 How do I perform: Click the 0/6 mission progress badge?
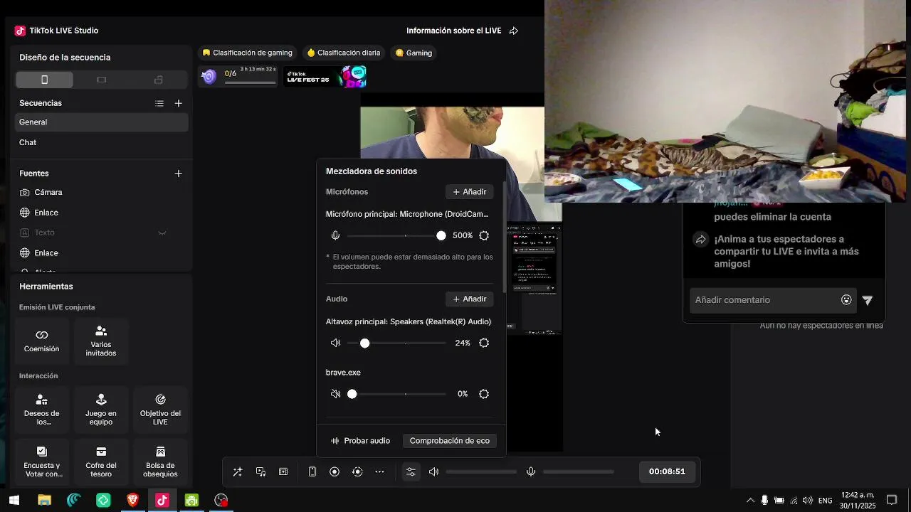(239, 76)
